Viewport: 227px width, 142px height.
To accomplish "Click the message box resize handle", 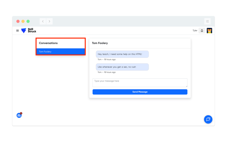I will coord(186,86).
